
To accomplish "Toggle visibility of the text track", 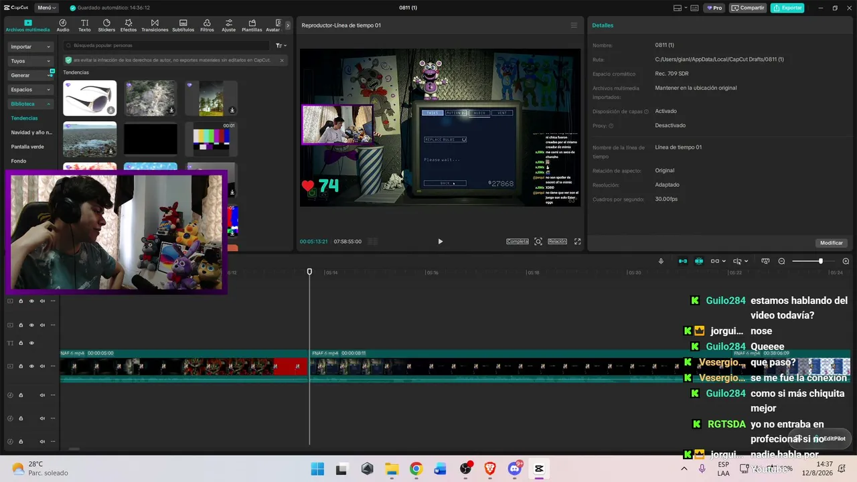I will click(31, 343).
